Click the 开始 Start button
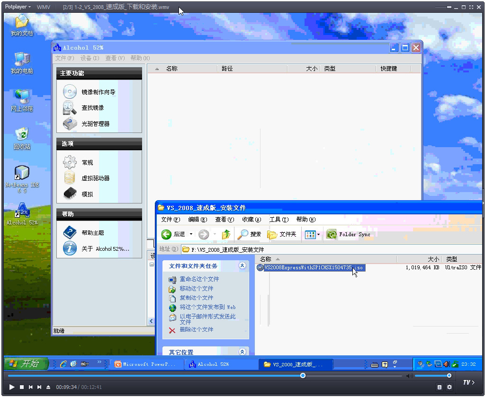This screenshot has width=485, height=397. (26, 364)
